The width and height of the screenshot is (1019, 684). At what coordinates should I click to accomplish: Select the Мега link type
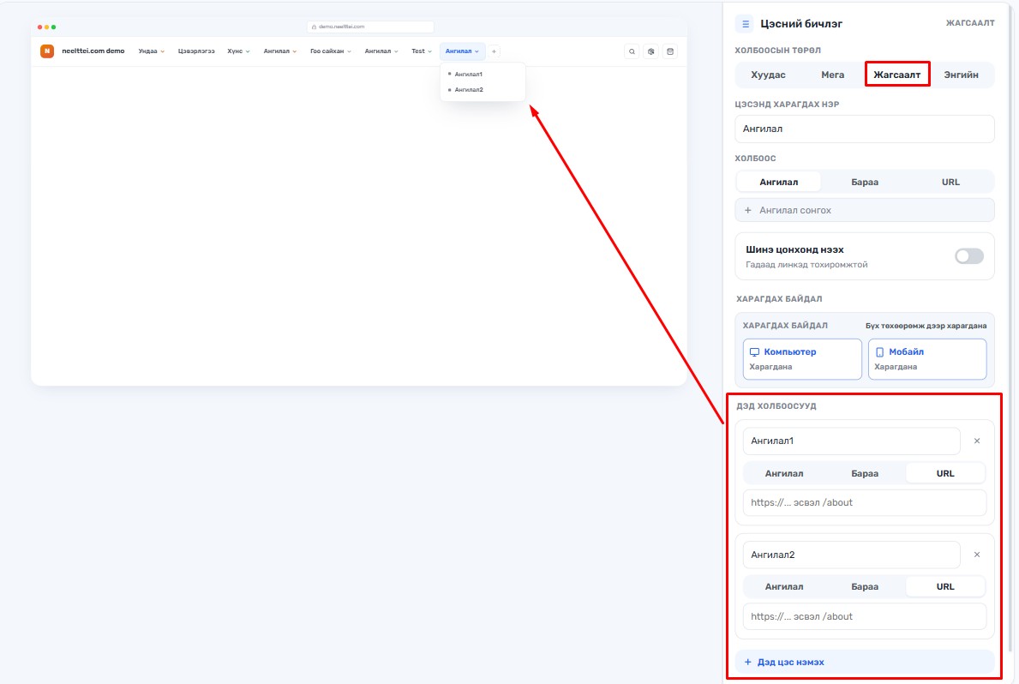tap(832, 75)
